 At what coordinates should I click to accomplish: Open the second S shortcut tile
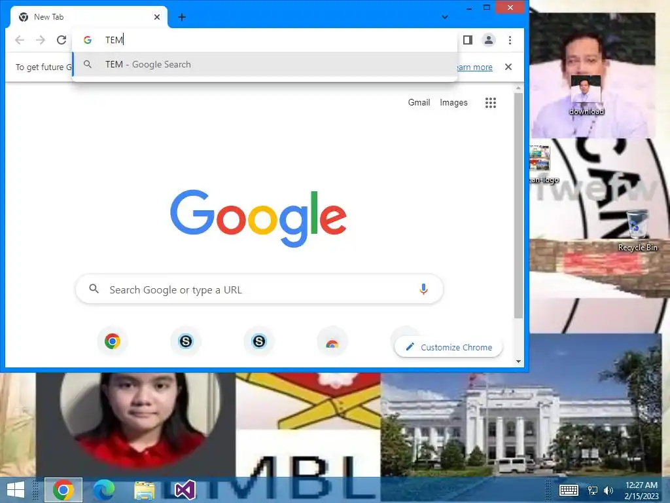coord(259,341)
